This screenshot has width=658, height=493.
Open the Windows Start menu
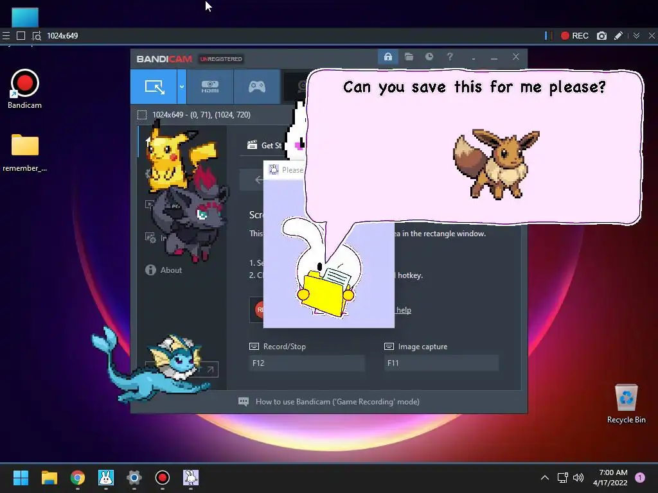[x=21, y=478]
